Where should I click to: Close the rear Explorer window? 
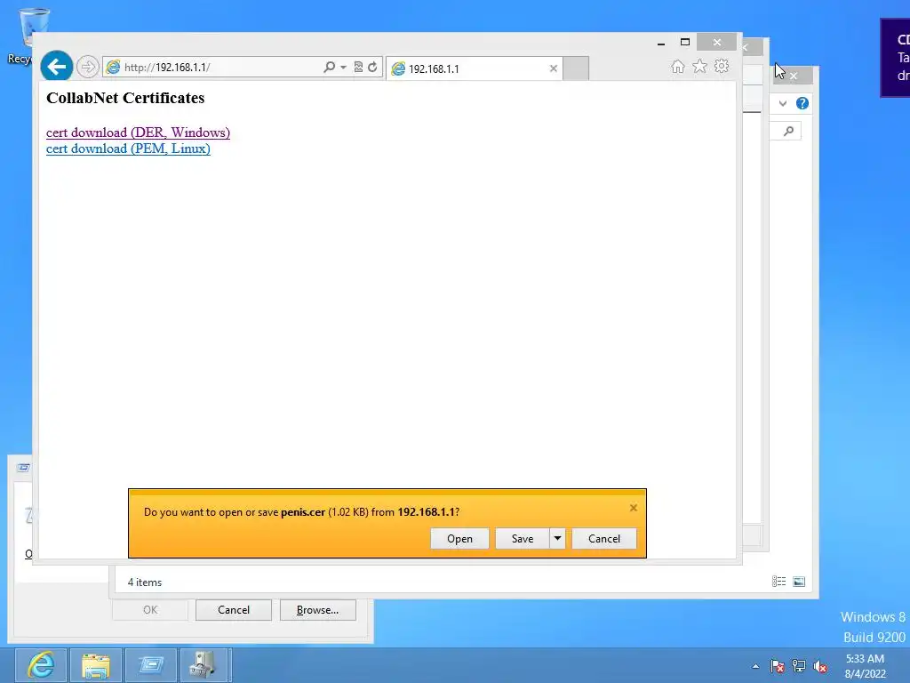click(x=794, y=76)
